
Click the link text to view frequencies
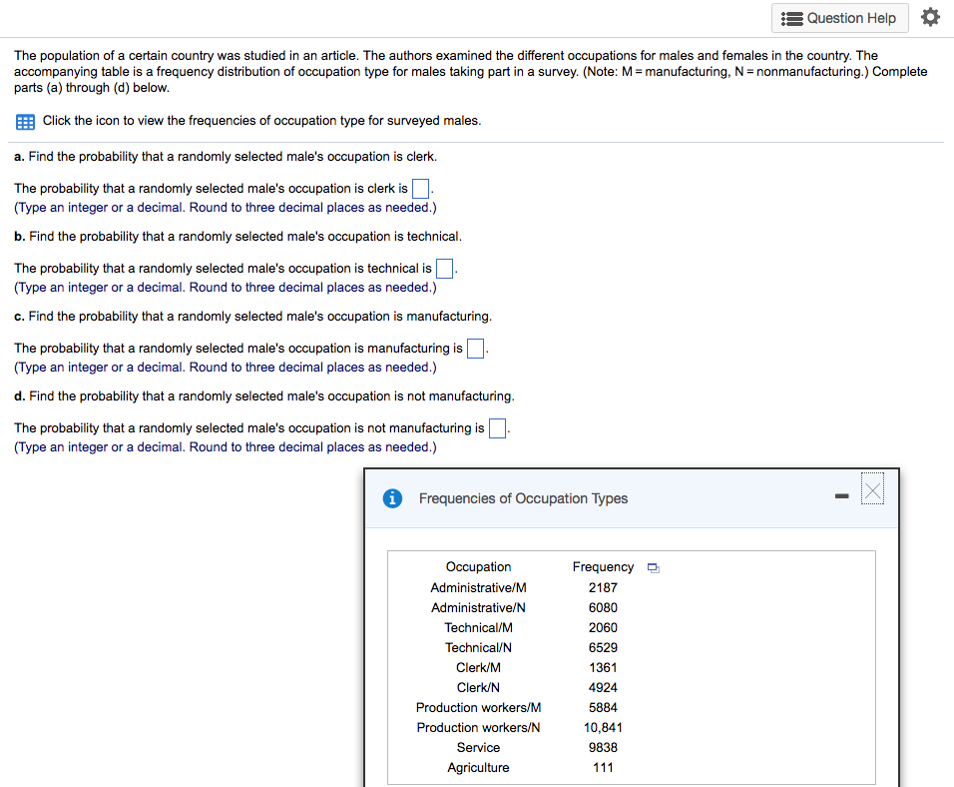click(x=261, y=121)
